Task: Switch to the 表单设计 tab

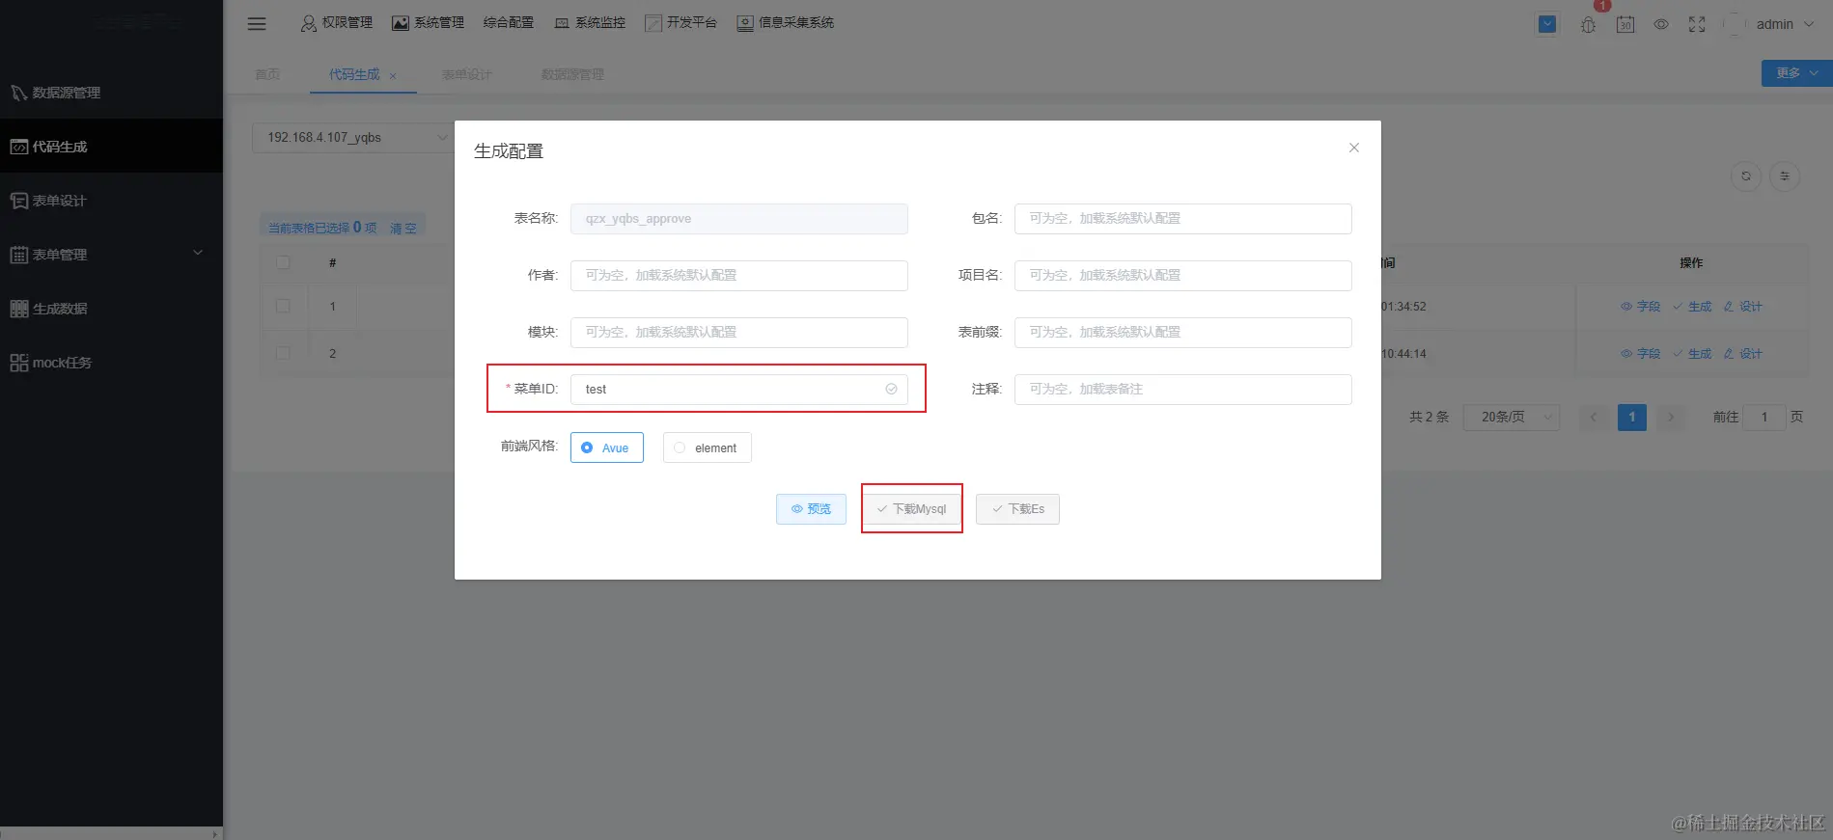Action: click(466, 74)
